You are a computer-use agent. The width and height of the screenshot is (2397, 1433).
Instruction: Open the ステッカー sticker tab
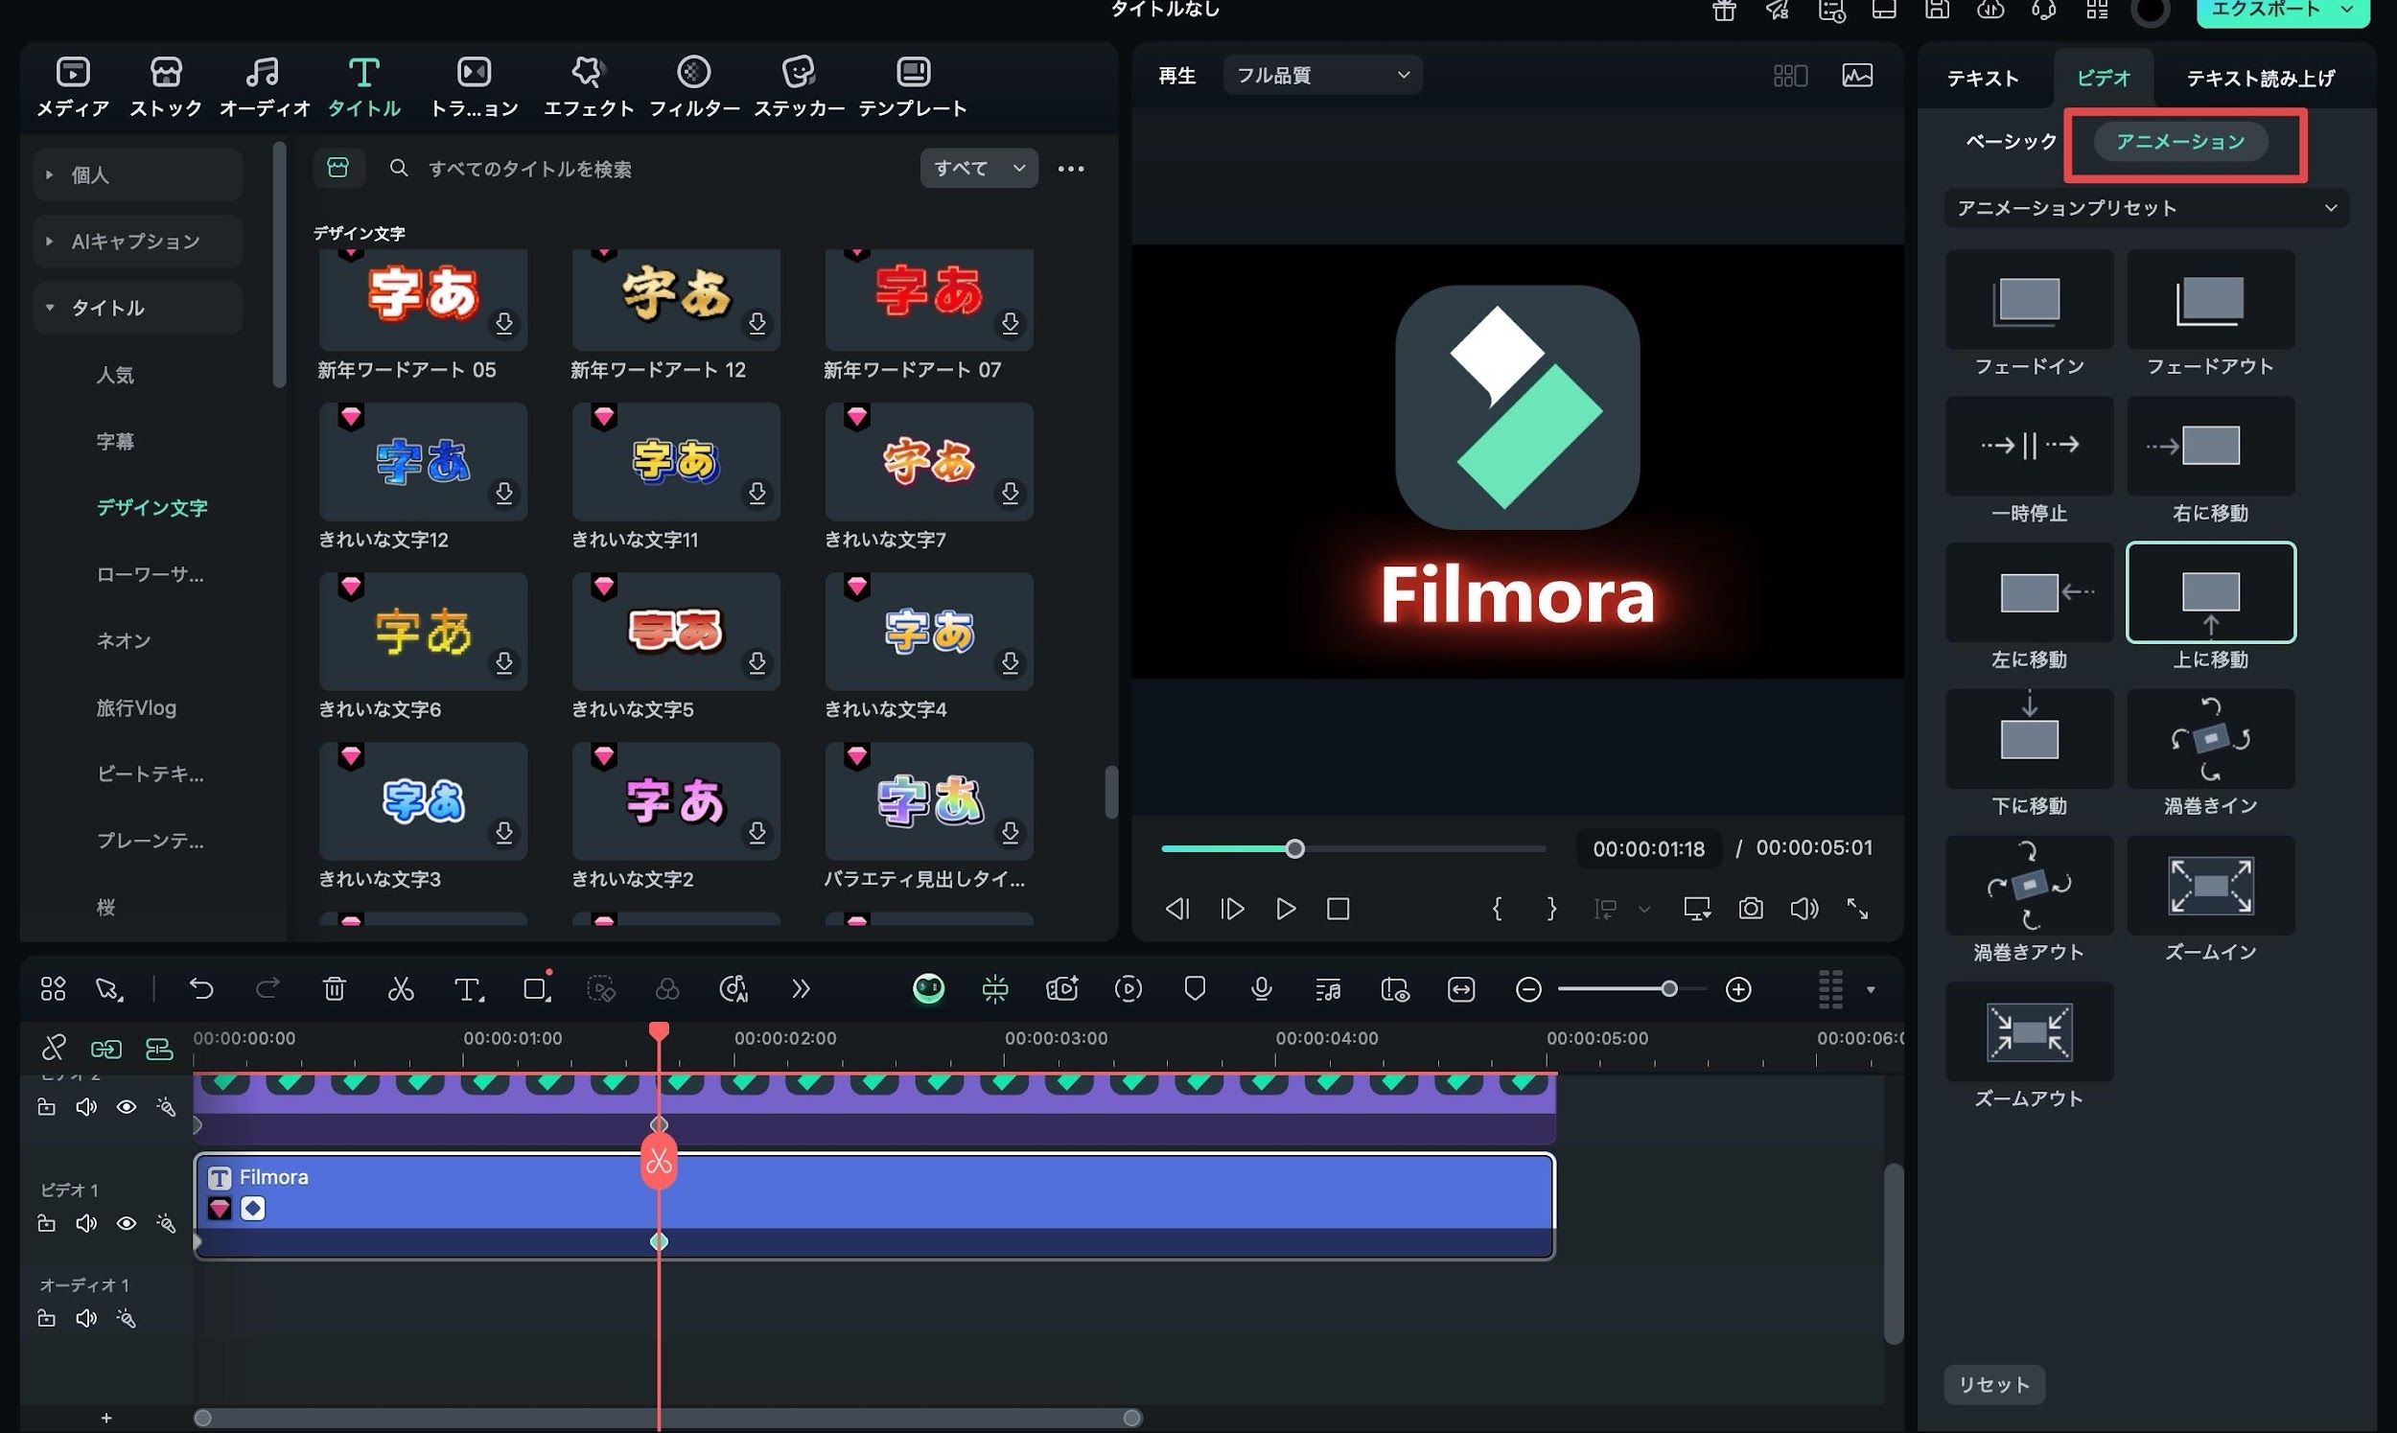pos(799,87)
